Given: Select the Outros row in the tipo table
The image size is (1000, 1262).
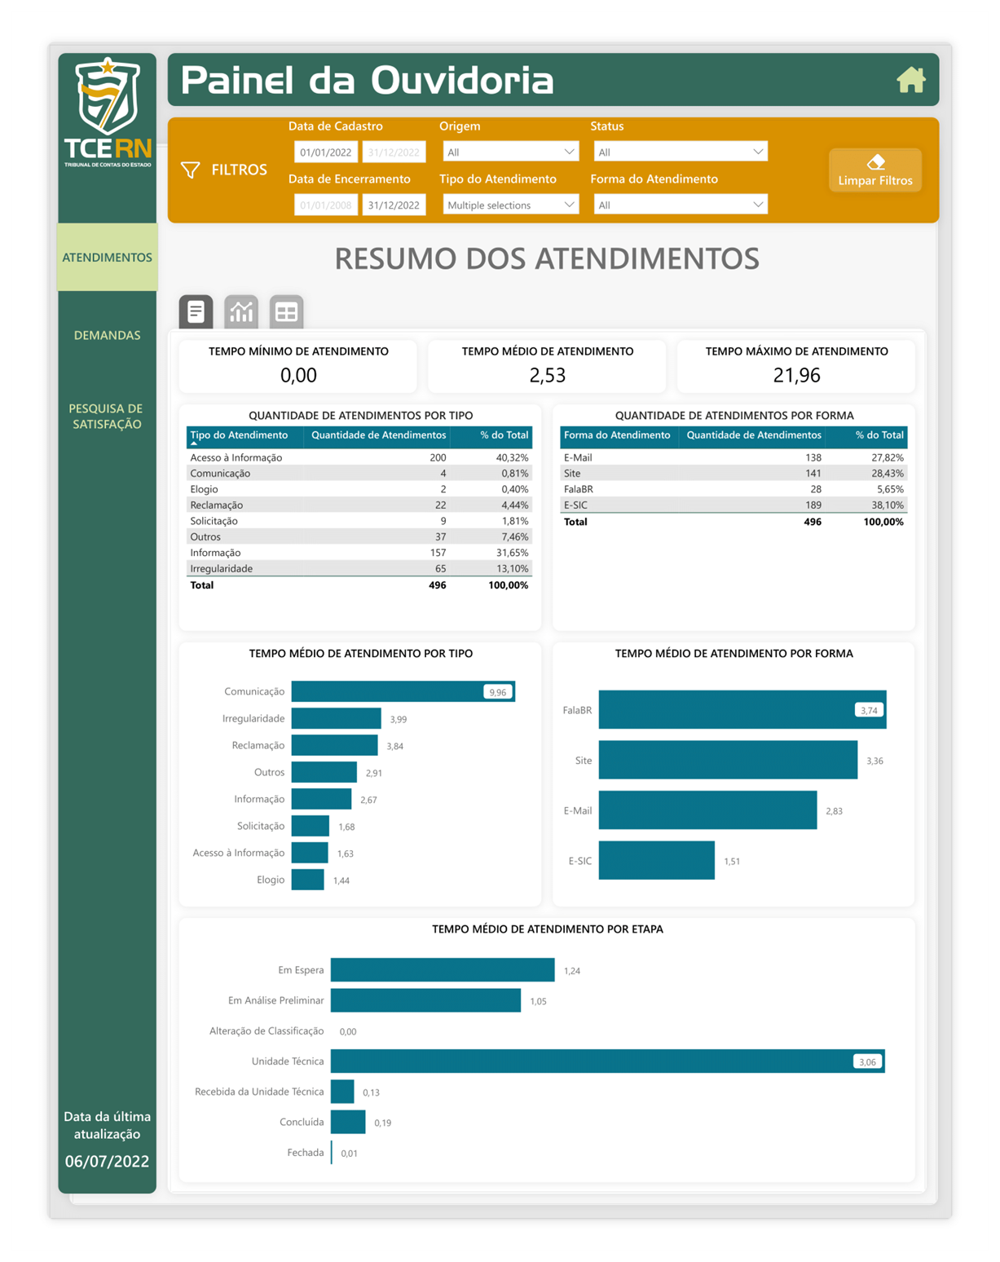Looking at the screenshot, I should point(359,536).
